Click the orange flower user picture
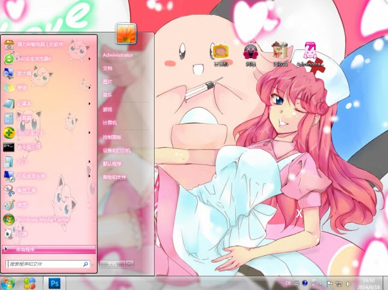Screen dimensions: 388x290 126,34
